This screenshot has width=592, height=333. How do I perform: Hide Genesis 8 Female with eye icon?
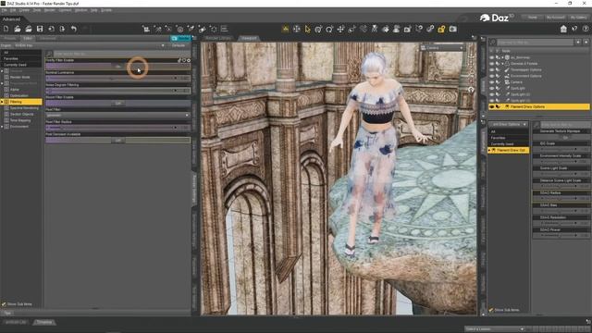[x=491, y=64]
